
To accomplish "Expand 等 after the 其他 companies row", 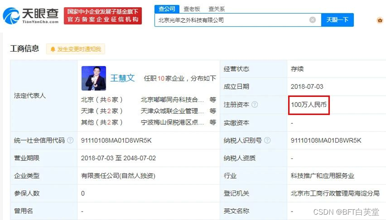I will coord(213,122).
